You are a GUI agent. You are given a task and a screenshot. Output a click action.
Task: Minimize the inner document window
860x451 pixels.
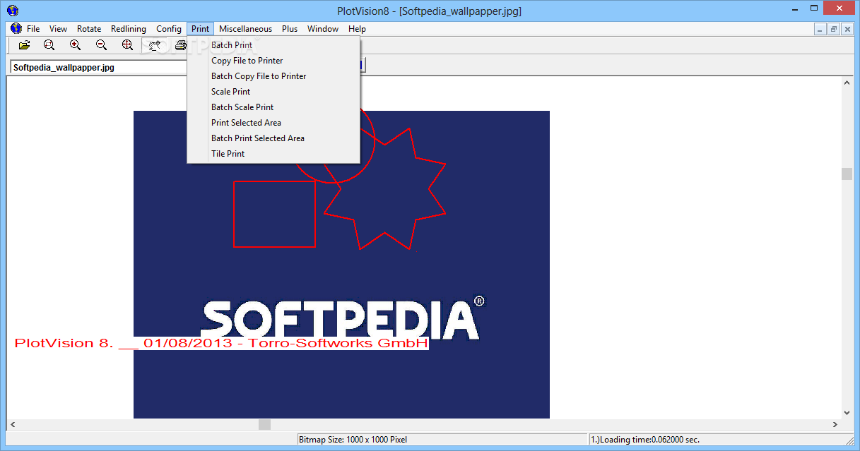820,29
